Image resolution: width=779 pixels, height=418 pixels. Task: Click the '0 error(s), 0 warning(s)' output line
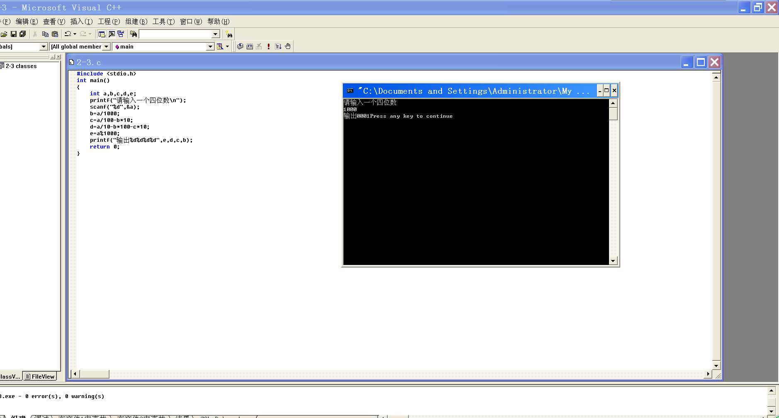coord(65,396)
